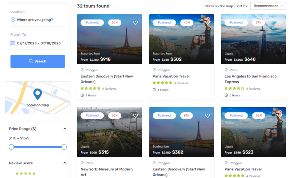Favorite the $382 Ecotourism Eastern Discovery tour
This screenshot has height=178, width=297.
208,116
